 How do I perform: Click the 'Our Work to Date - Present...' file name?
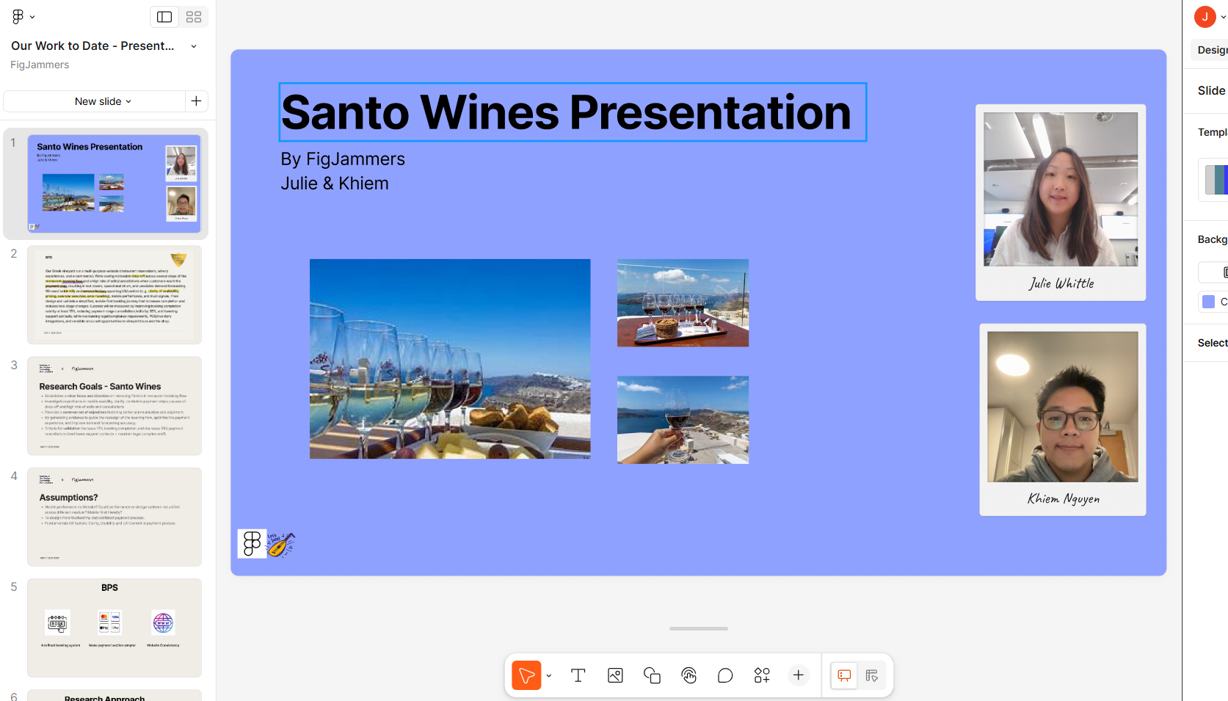point(93,46)
